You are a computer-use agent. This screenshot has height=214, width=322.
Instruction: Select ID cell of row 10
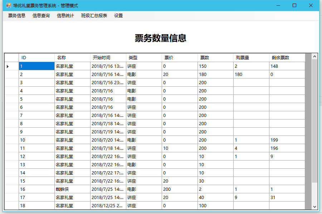click(x=36, y=140)
